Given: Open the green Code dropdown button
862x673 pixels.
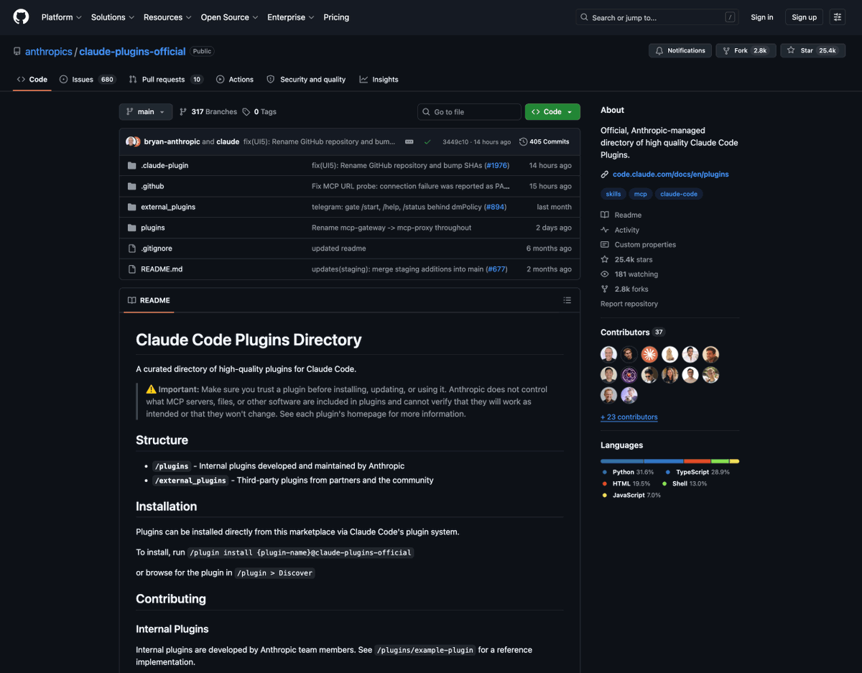Looking at the screenshot, I should point(552,111).
